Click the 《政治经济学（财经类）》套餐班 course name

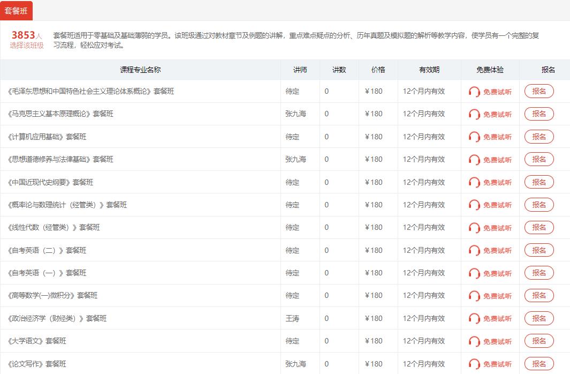57,318
